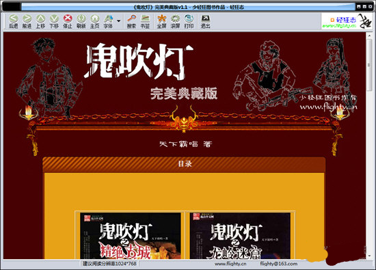Click the 滚屏 (Auto-scroll) gear icon

click(175, 21)
